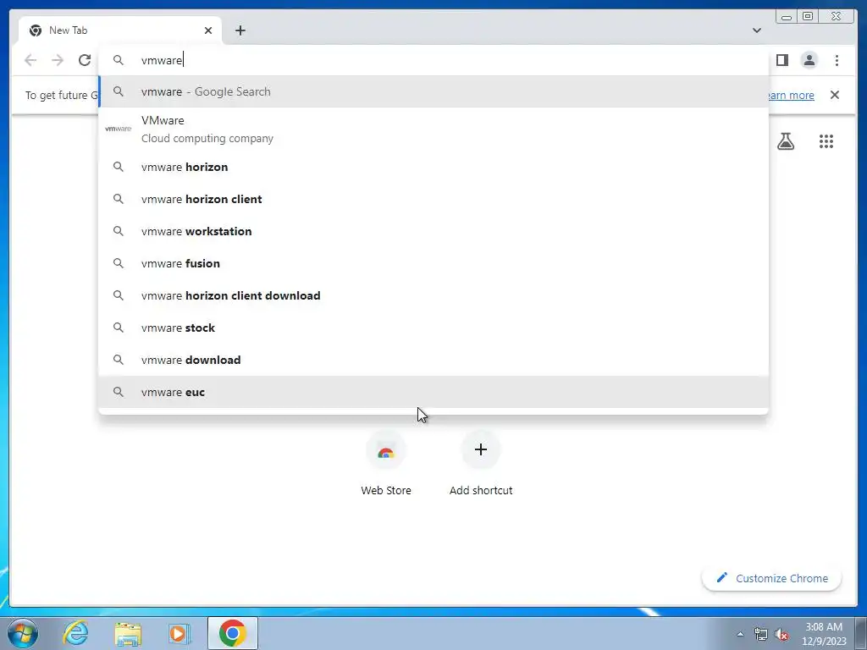Pick the 'vmware horizon client' suggestion
867x650 pixels.
(x=433, y=199)
